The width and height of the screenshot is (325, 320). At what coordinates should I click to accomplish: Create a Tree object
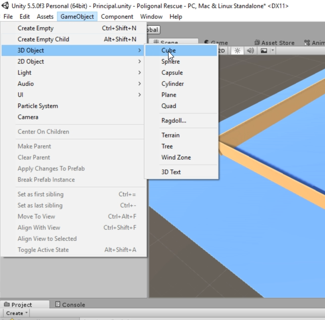point(181,146)
